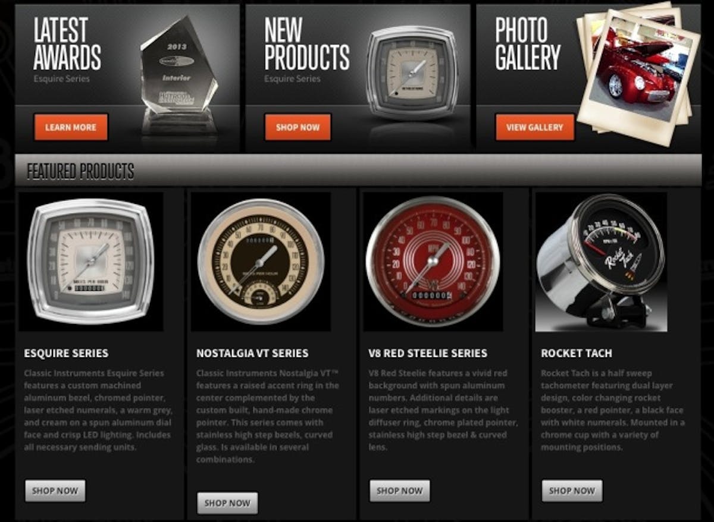The height and width of the screenshot is (522, 714).
Task: Select the V8 Red Steelie gauge image
Action: tap(433, 262)
